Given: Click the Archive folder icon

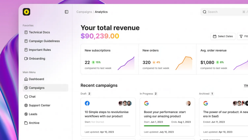Looking at the screenshot, I should (26, 123).
